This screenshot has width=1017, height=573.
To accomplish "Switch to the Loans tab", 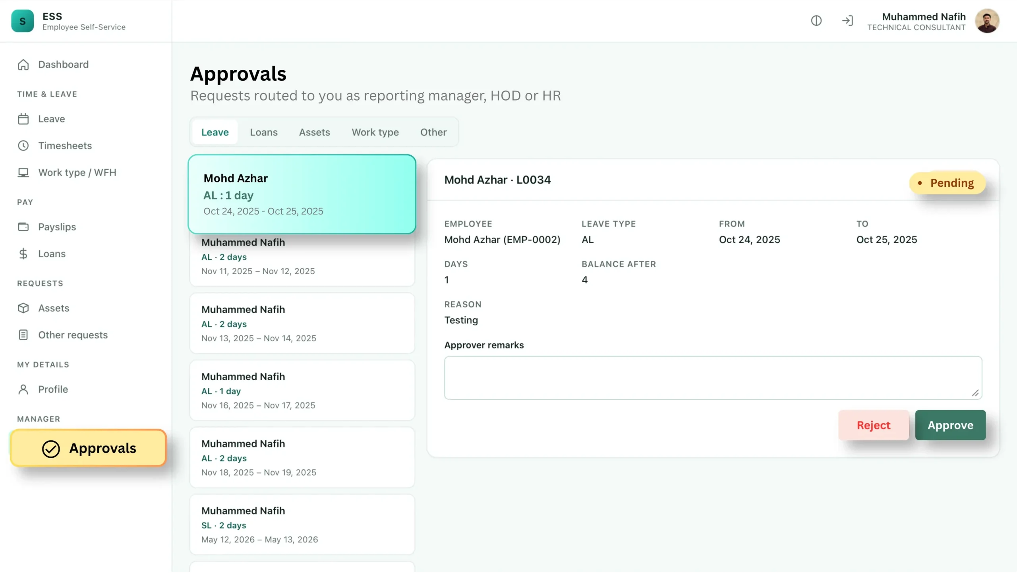I will [x=264, y=132].
